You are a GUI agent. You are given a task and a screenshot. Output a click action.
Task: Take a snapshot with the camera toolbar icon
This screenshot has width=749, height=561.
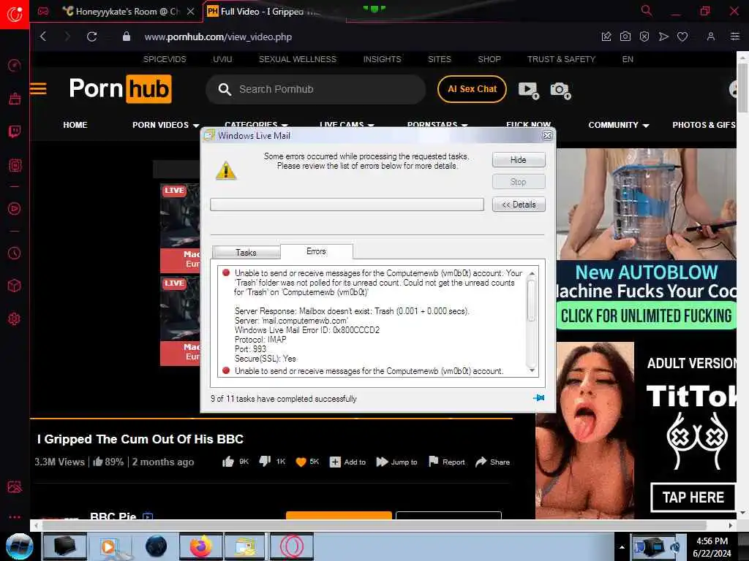(x=625, y=37)
